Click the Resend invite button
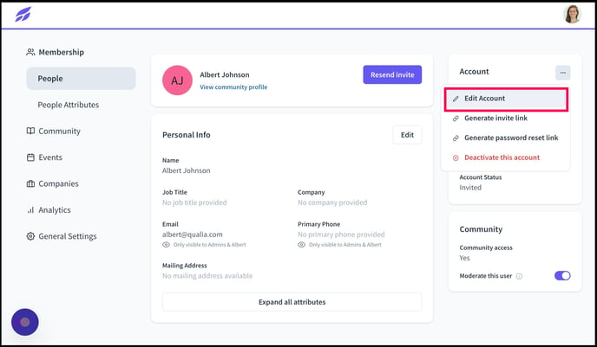This screenshot has height=347, width=597. point(392,74)
